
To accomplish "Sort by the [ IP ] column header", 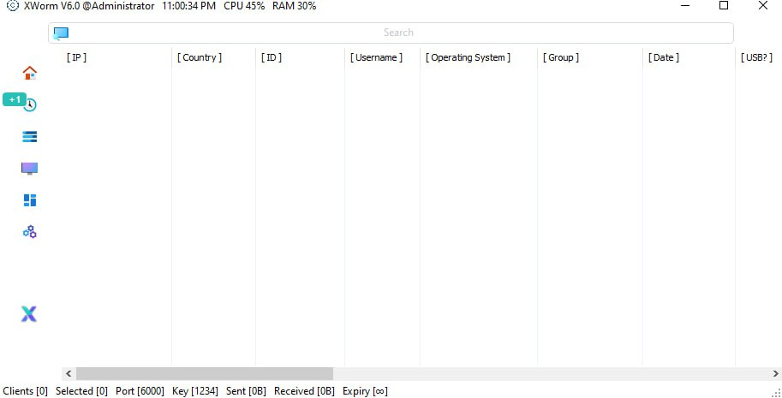I will click(x=77, y=57).
